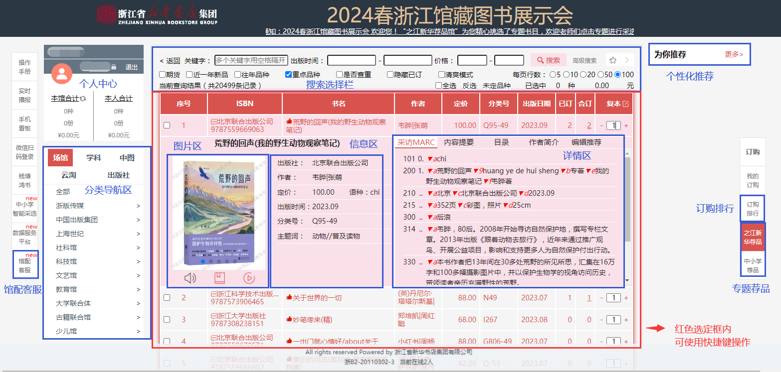Expand the 浙版传媒 category
781x372 pixels.
(138, 206)
